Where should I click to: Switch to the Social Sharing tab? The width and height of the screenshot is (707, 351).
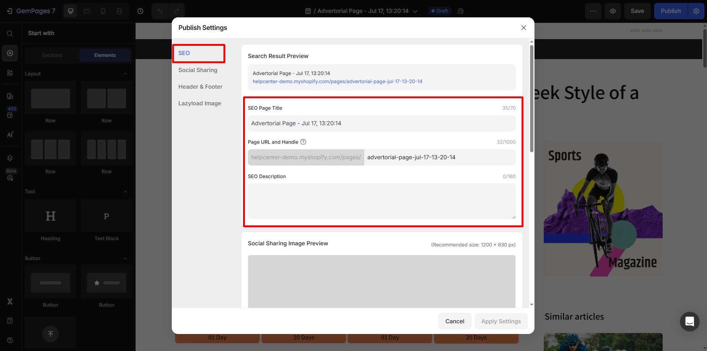coord(198,70)
